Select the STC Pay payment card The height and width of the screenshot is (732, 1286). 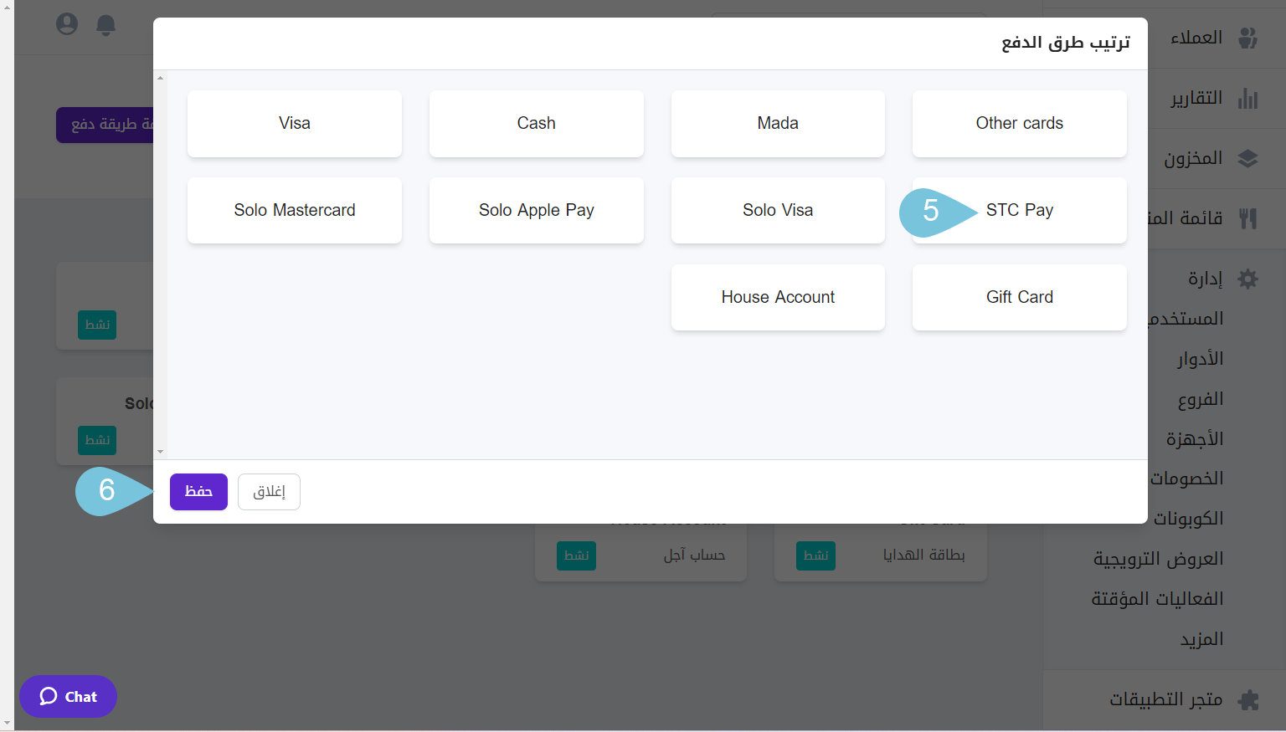(x=1019, y=210)
